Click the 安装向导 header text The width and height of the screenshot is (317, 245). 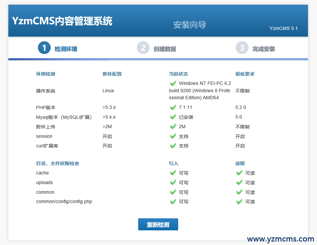190,25
